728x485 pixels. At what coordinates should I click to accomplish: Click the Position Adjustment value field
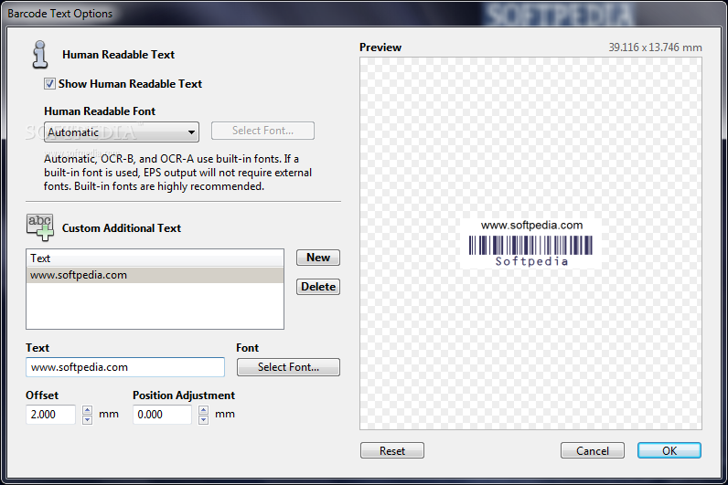pos(162,415)
